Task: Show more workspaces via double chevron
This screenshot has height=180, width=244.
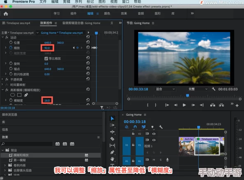Action: pos(192,14)
